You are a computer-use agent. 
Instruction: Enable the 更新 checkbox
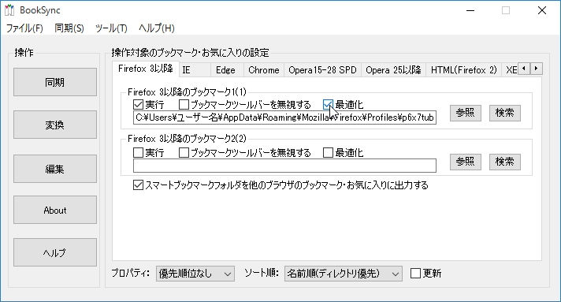point(415,274)
